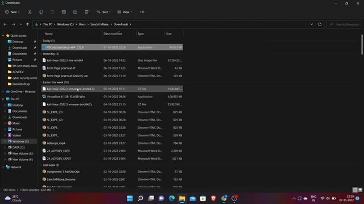Go back with the Back arrow
The width and height of the screenshot is (364, 204).
click(x=5, y=24)
